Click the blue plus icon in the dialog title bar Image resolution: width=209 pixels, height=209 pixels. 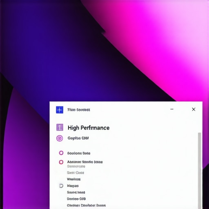tap(60, 110)
